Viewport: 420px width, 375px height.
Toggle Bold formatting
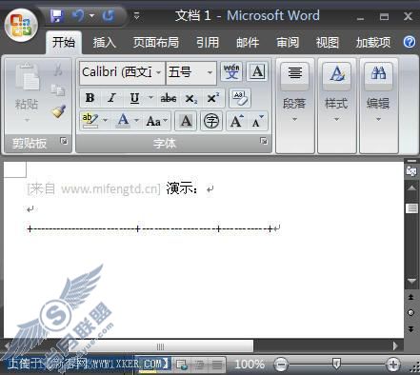pyautogui.click(x=90, y=98)
